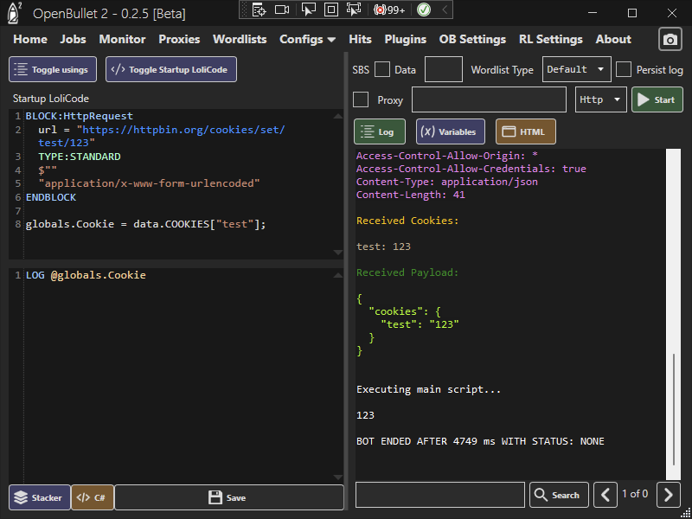The image size is (692, 519).
Task: Tick the Proxy checkbox
Action: click(361, 99)
